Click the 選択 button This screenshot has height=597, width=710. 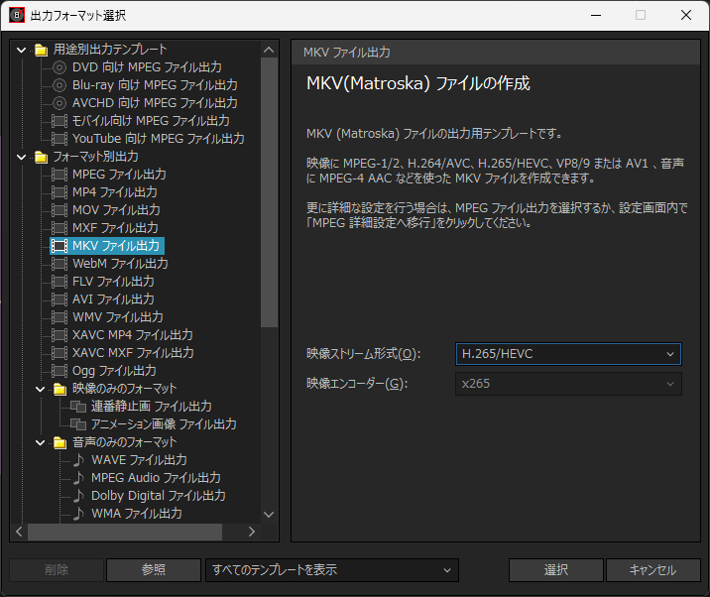coord(555,570)
